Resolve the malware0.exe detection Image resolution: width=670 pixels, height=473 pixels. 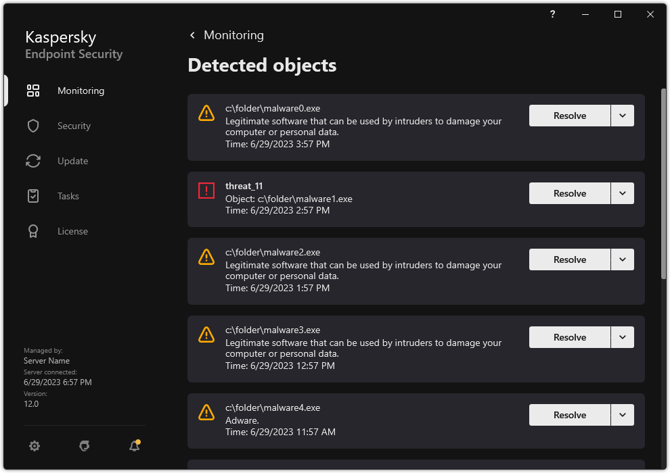point(569,116)
